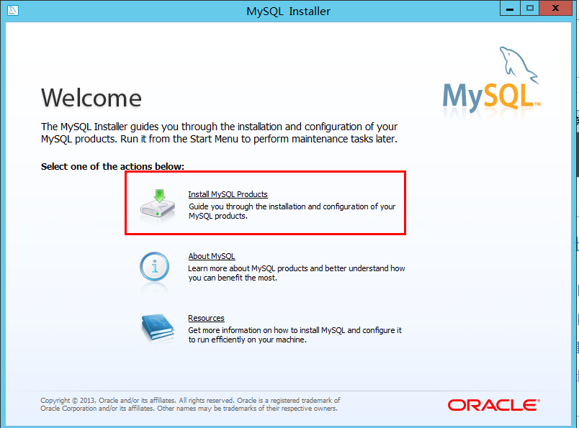Click the 'Guide you through the installation' description
The height and width of the screenshot is (428, 579).
click(292, 211)
